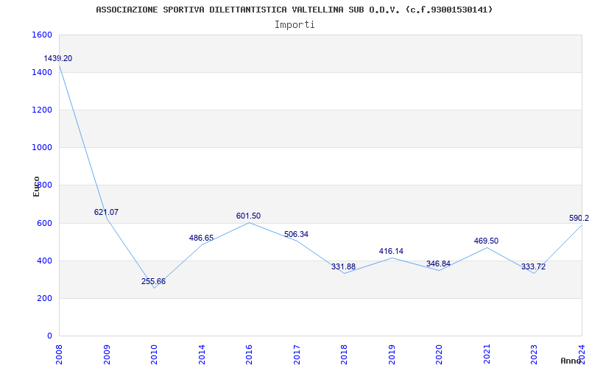The width and height of the screenshot is (589, 368).
Task: Click the 2019 year axis label
Action: pos(392,355)
